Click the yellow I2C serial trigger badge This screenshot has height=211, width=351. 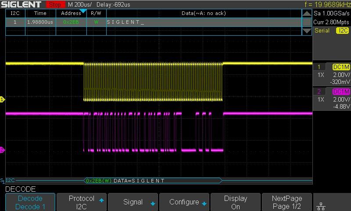click(342, 31)
